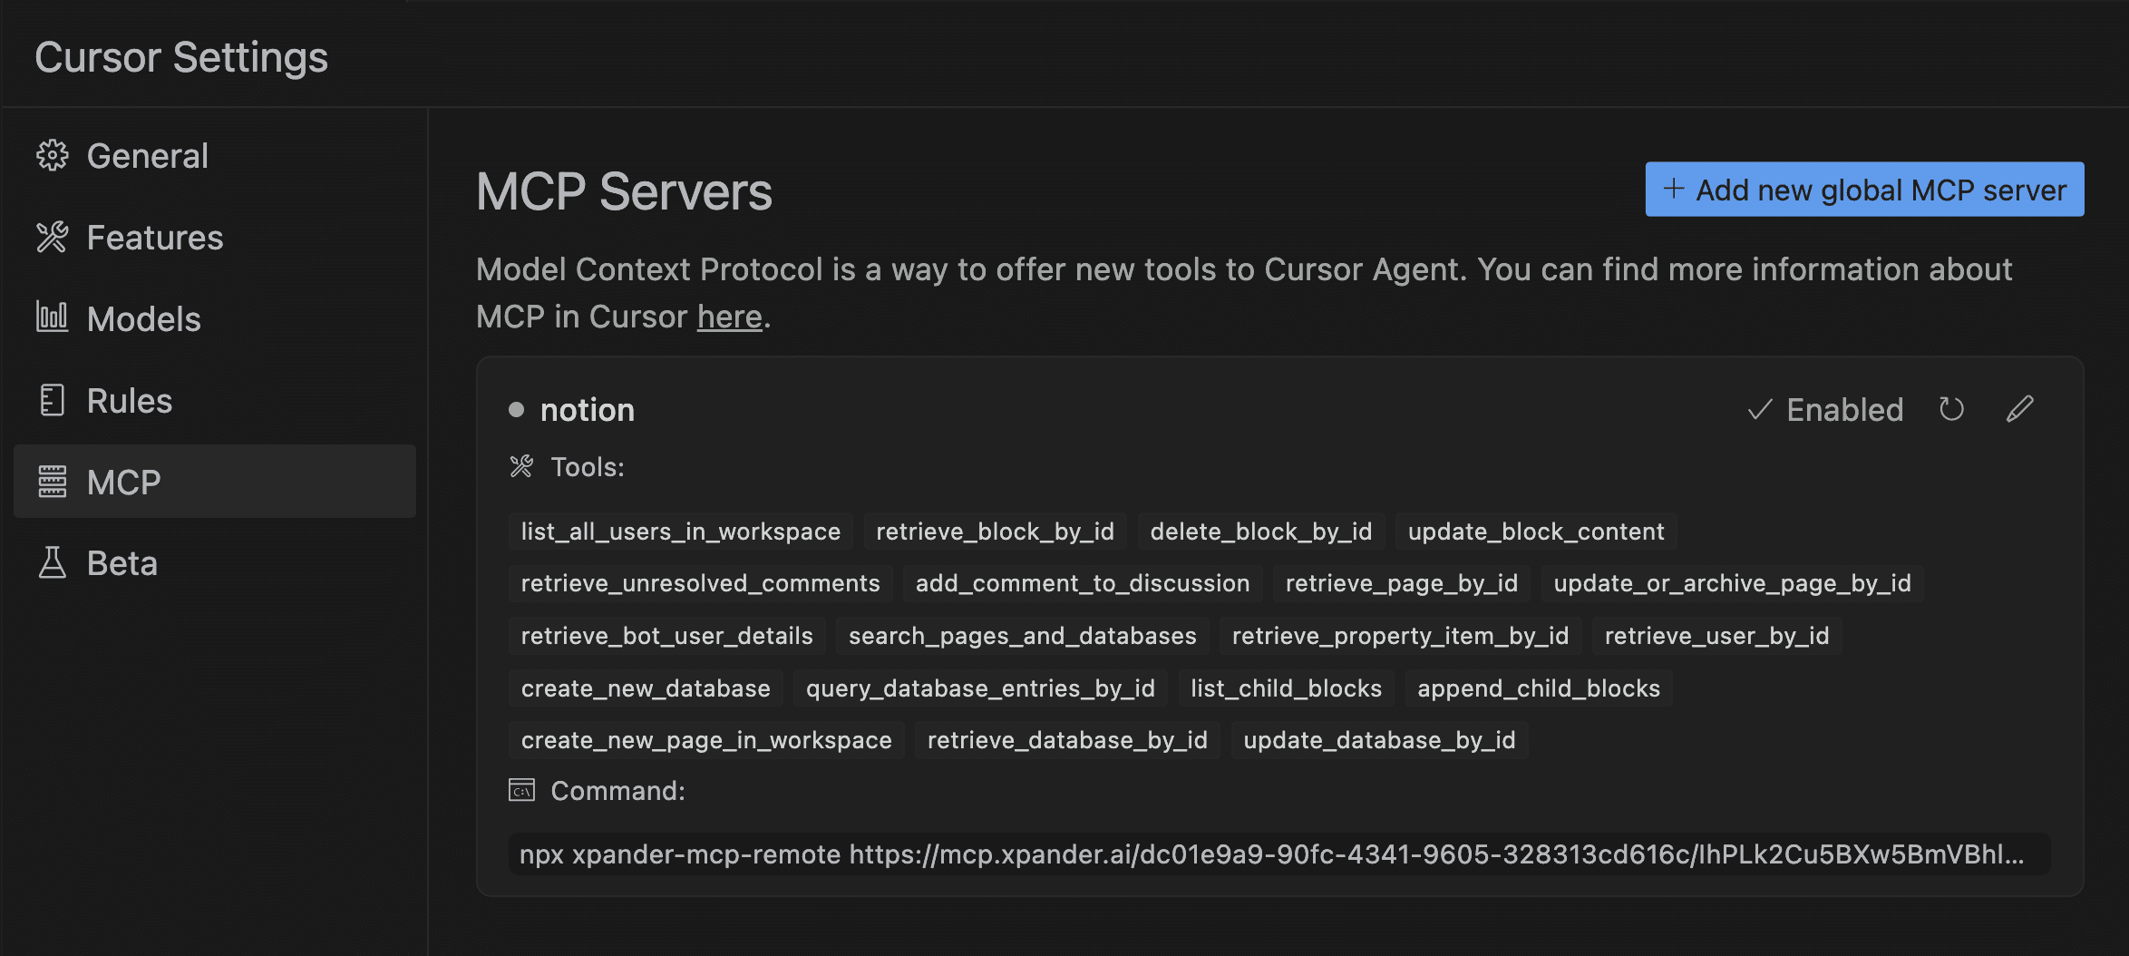Click the create_new_page_in_workspace tool chip
This screenshot has height=956, width=2129.
pyautogui.click(x=706, y=740)
